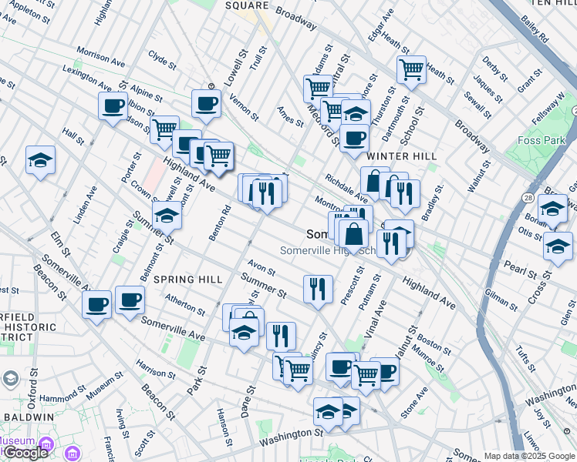Image resolution: width=577 pixels, height=462 pixels.
Task: Click the coffee cup marker near Lexington Ave
Action: 113,105
